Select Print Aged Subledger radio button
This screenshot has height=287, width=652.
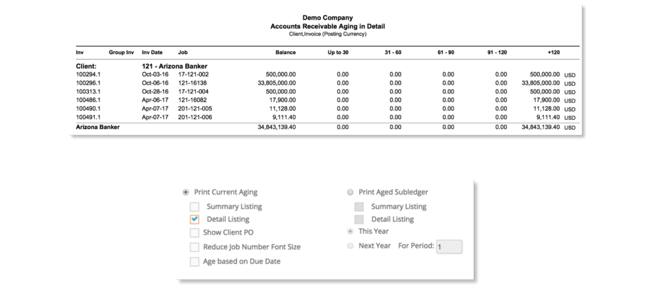click(350, 192)
